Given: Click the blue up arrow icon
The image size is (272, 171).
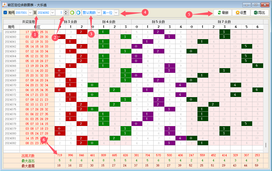Looking at the screenshot, I should point(78,13).
